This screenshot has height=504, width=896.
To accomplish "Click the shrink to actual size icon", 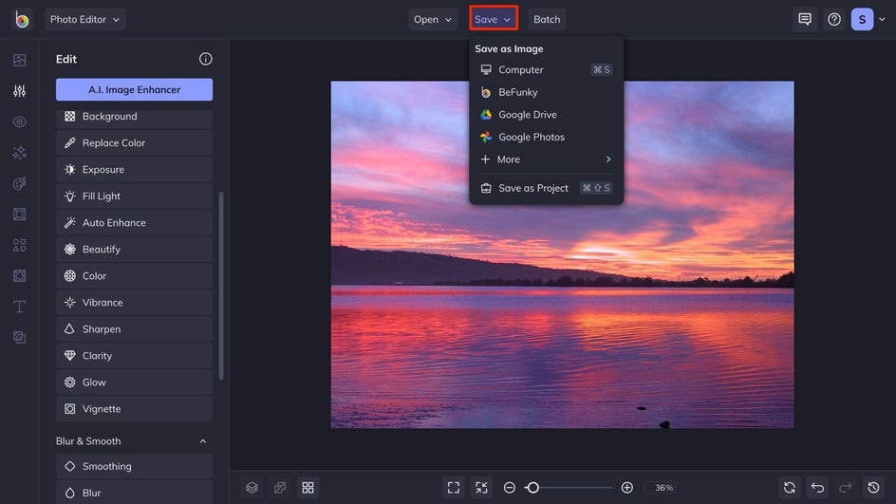I will tap(482, 488).
